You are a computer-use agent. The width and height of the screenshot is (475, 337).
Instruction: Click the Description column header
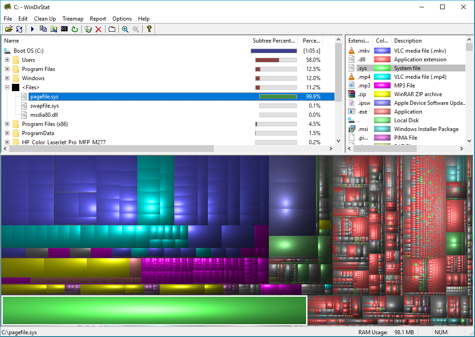[x=428, y=41]
